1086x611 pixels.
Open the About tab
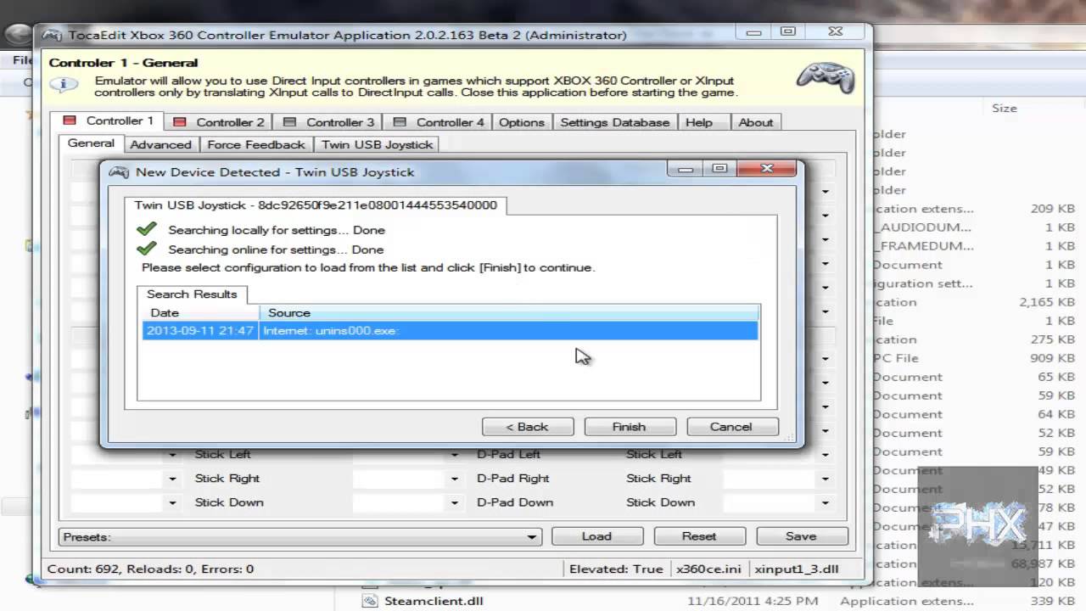(755, 122)
